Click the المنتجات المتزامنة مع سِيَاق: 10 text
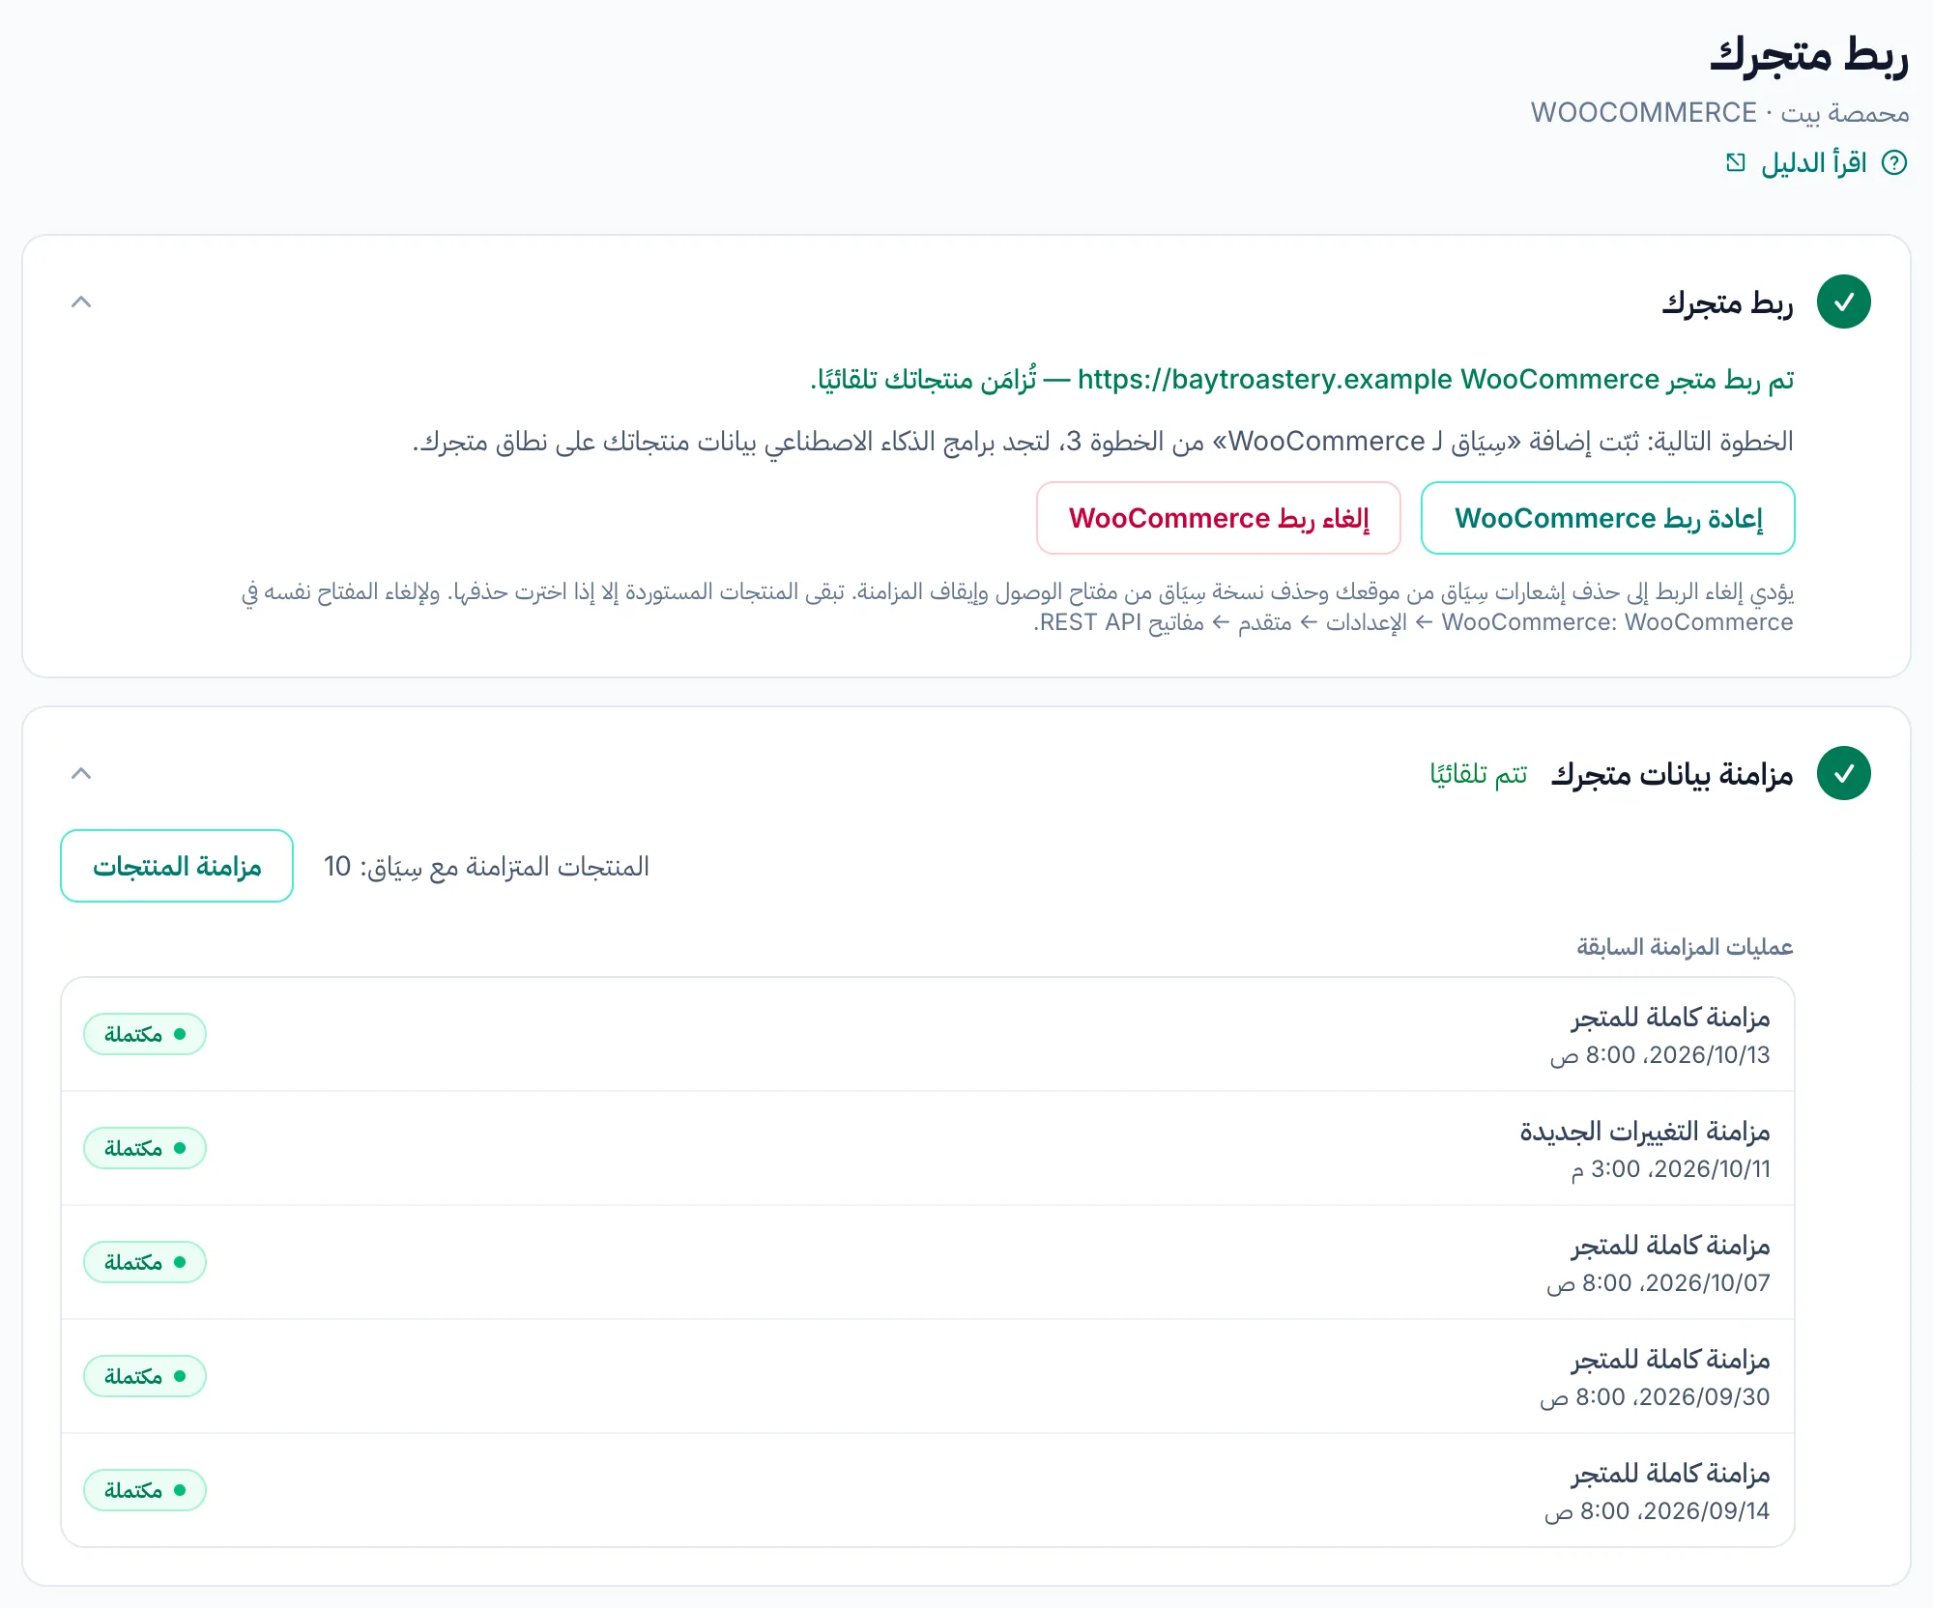1933x1608 pixels. tap(486, 867)
